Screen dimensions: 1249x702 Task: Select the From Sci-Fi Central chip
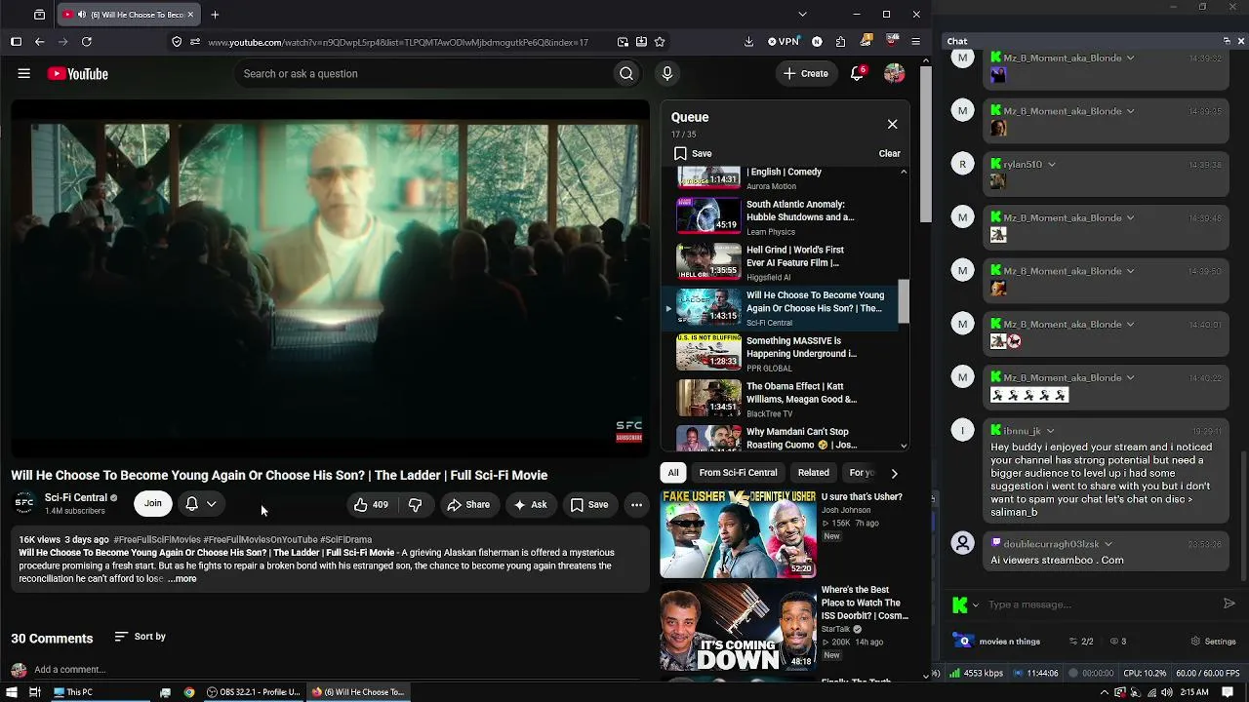pos(738,473)
